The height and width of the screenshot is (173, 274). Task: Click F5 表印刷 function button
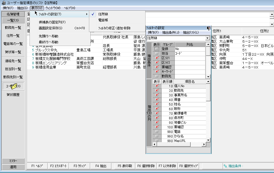pos(125,166)
